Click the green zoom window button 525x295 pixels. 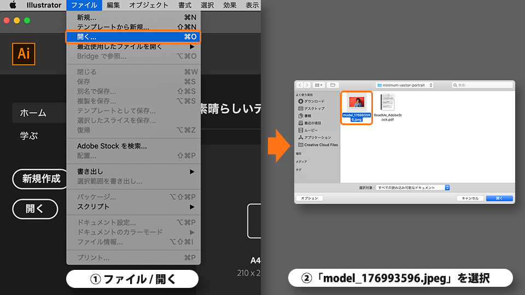click(x=27, y=20)
